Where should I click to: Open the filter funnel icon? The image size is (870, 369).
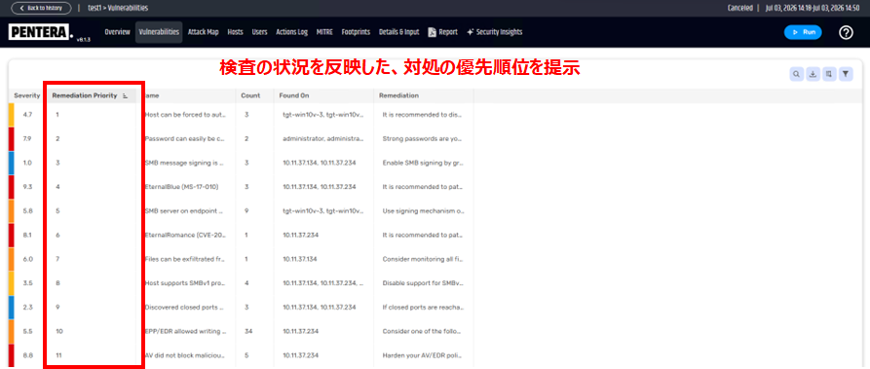pyautogui.click(x=846, y=74)
